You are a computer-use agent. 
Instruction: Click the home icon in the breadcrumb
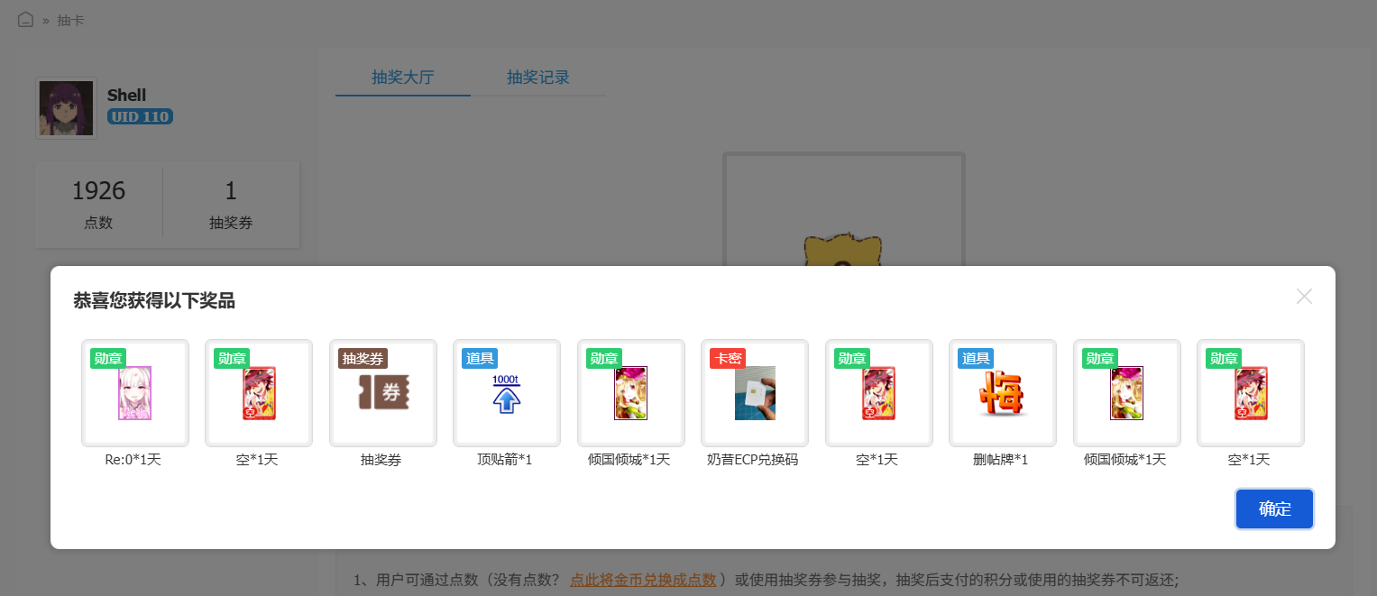[x=24, y=18]
